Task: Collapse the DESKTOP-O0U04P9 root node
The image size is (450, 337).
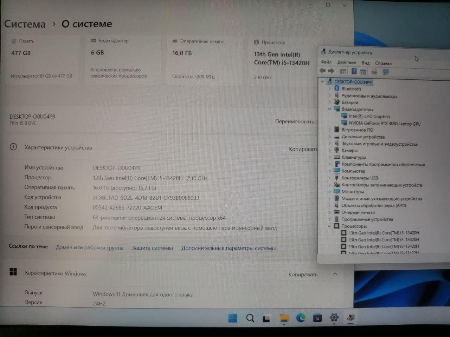Action: (x=322, y=81)
